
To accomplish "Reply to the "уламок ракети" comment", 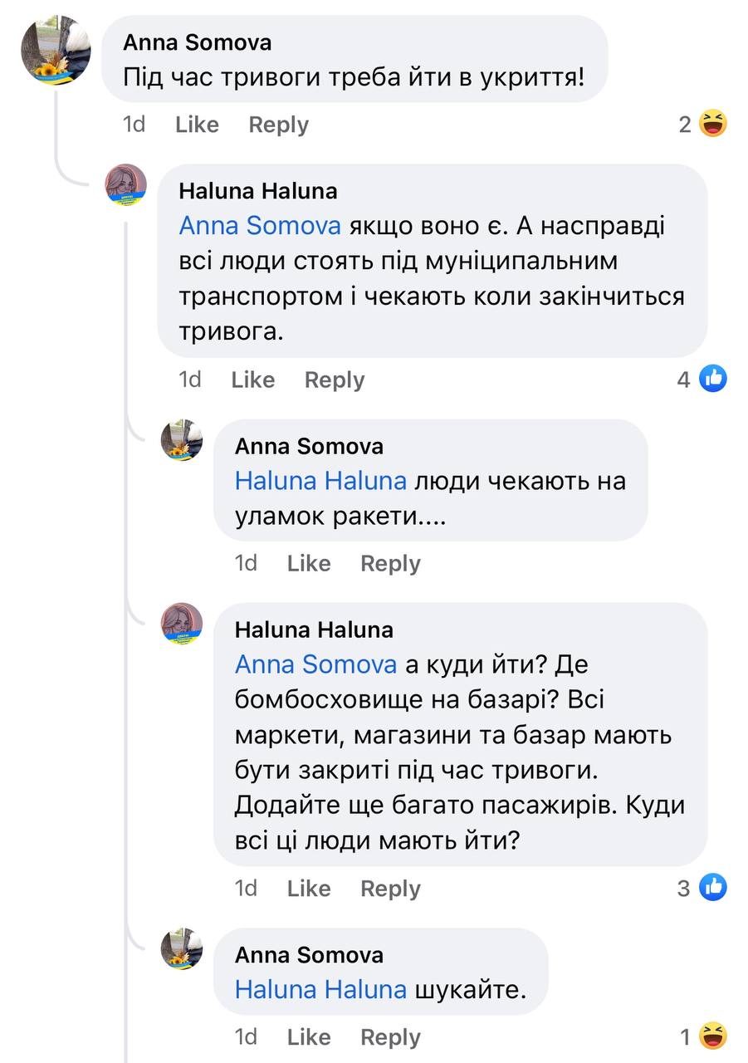I will click(x=390, y=563).
